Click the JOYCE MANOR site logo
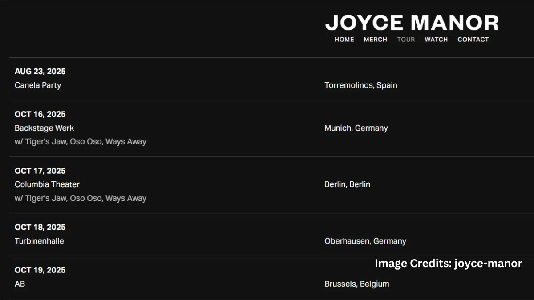The height and width of the screenshot is (300, 534). [x=412, y=23]
